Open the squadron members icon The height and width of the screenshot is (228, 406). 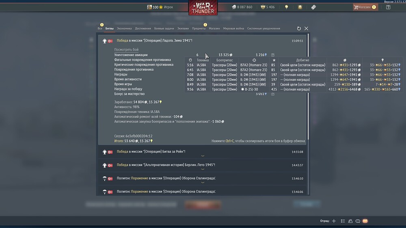(350, 221)
